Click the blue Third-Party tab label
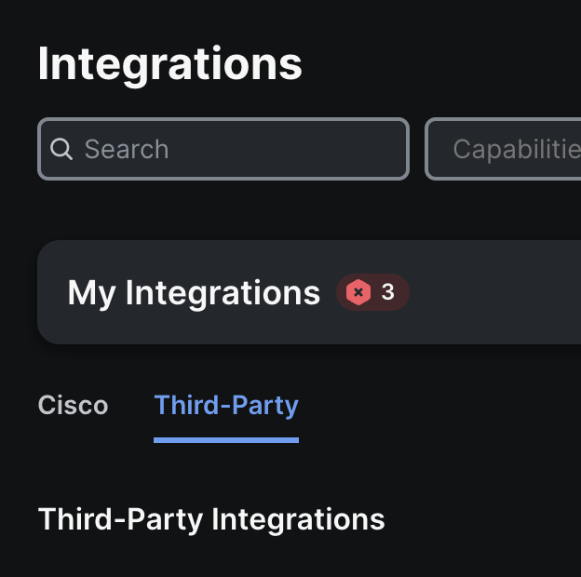Viewport: 581px width, 577px height. point(226,406)
